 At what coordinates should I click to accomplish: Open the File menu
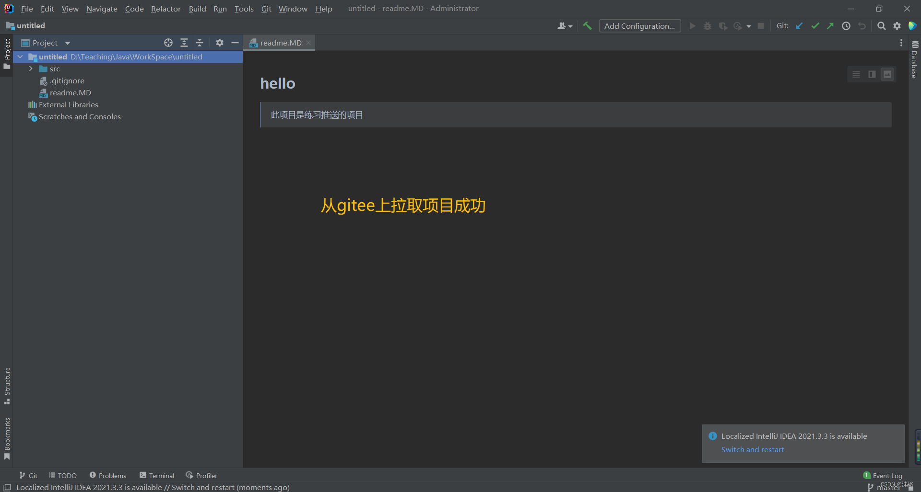click(x=27, y=9)
